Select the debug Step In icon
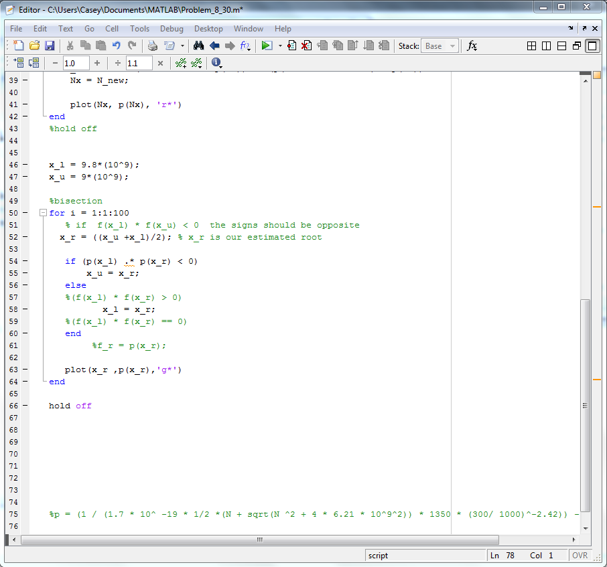 click(338, 46)
